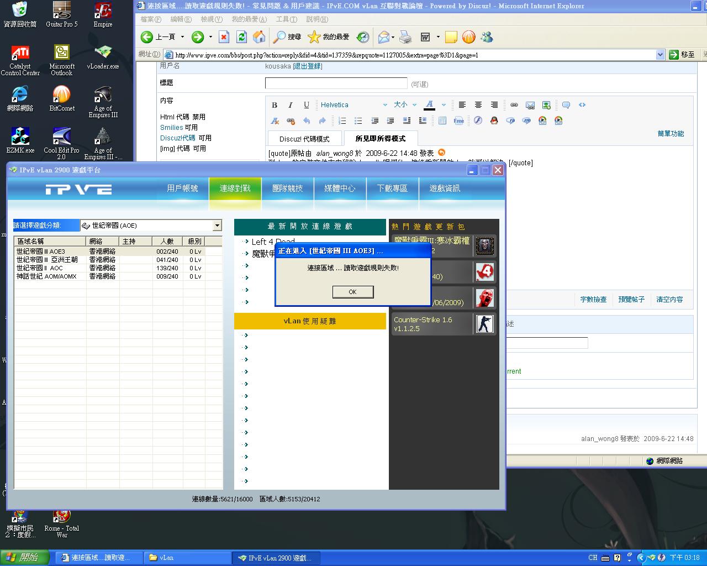Screen dimensions: 707x566
Task: Insert a table in the editor
Action: [x=442, y=121]
